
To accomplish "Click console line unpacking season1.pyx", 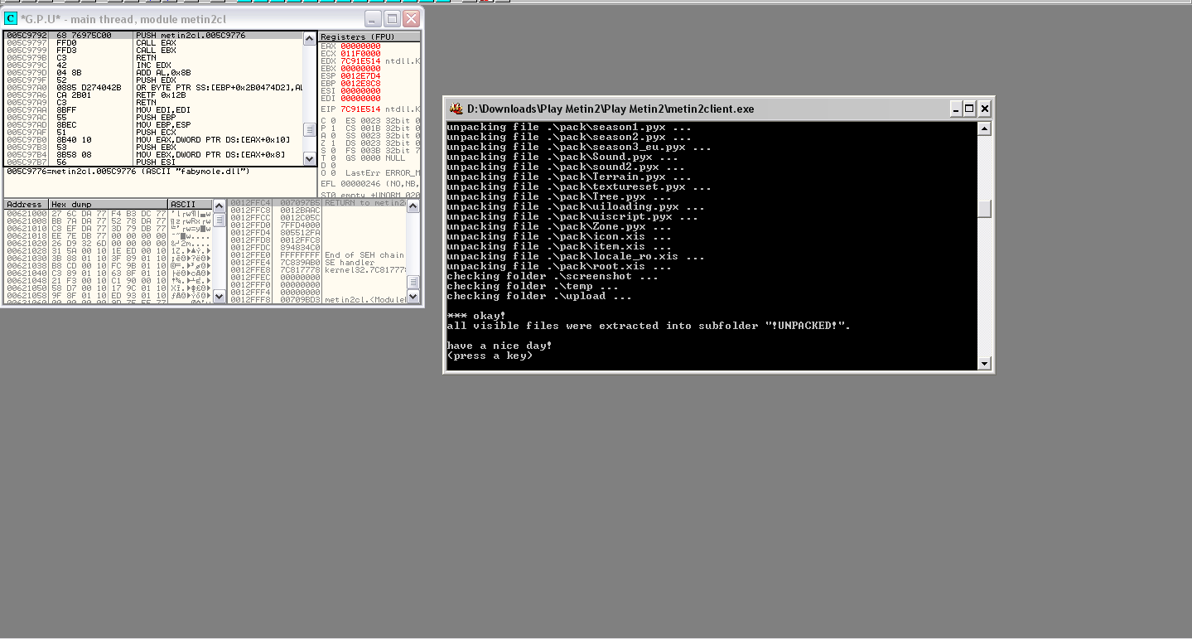I will [x=569, y=127].
